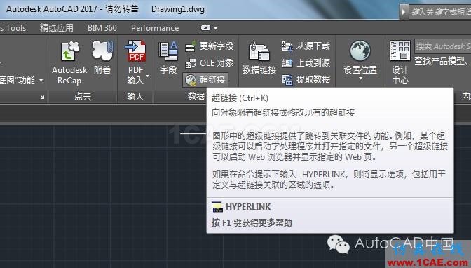Open the Autodesk ReCap tool
The width and height of the screenshot is (471, 268).
[69, 62]
